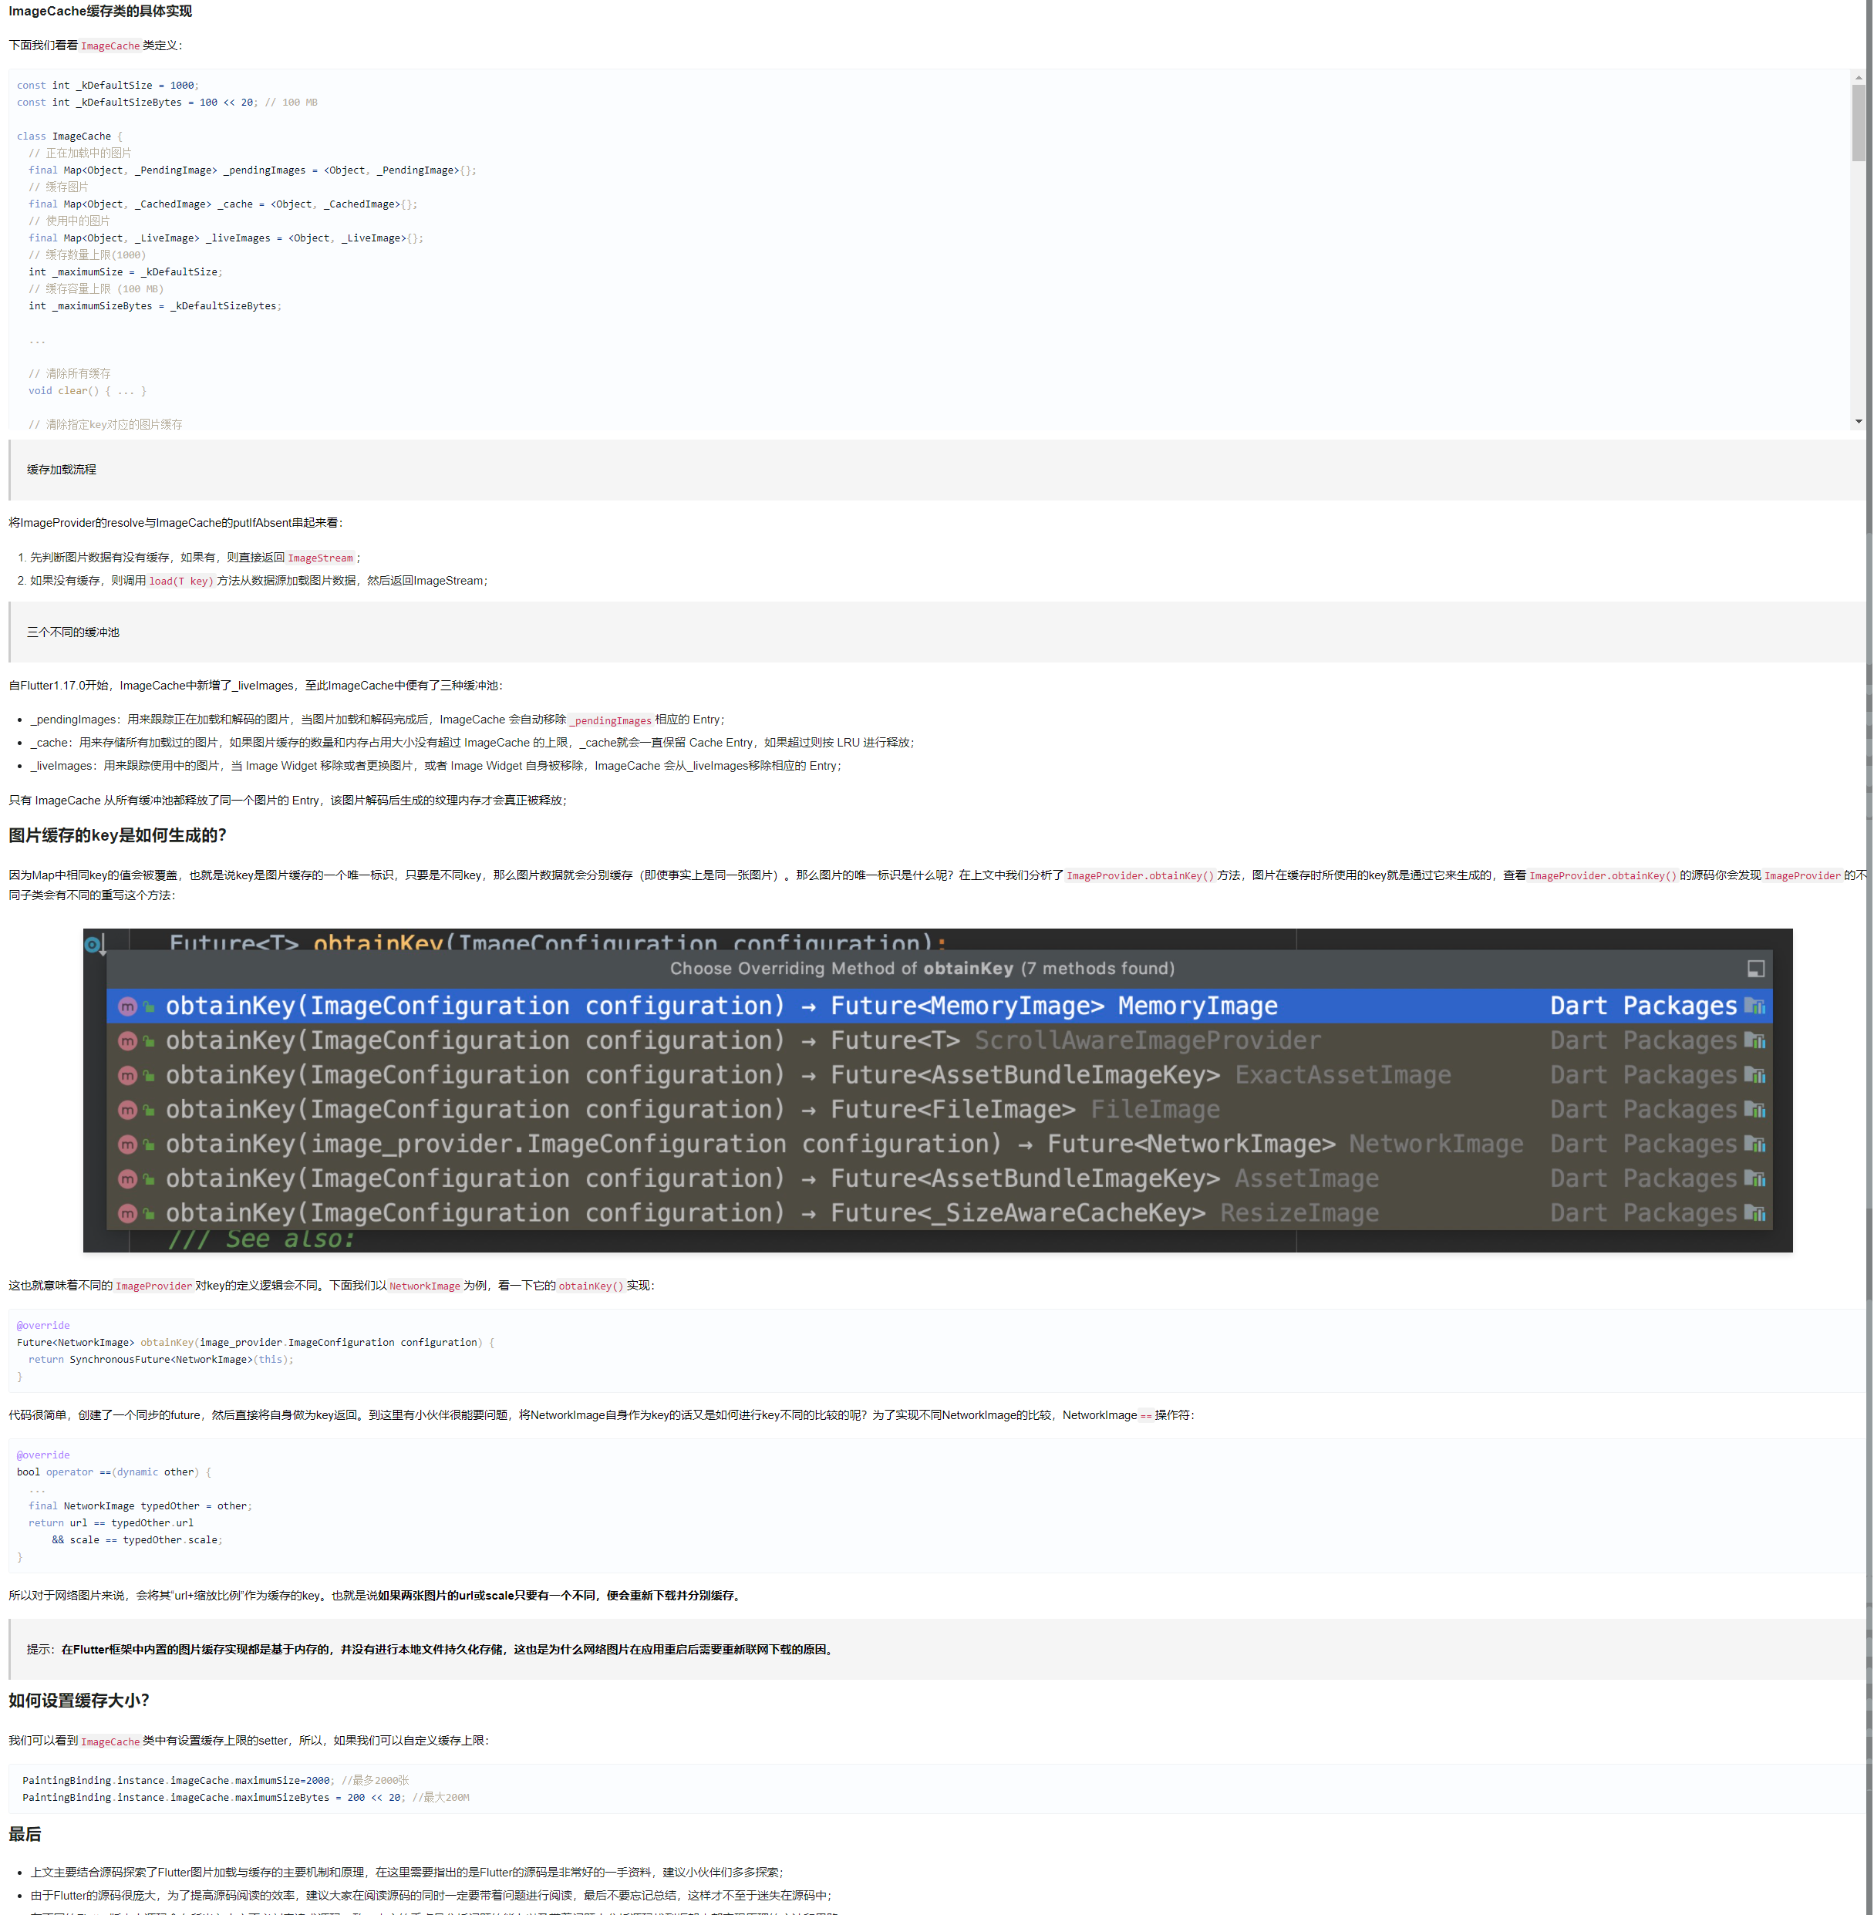
Task: Click the code block scroll-down arrow
Action: [x=1857, y=421]
